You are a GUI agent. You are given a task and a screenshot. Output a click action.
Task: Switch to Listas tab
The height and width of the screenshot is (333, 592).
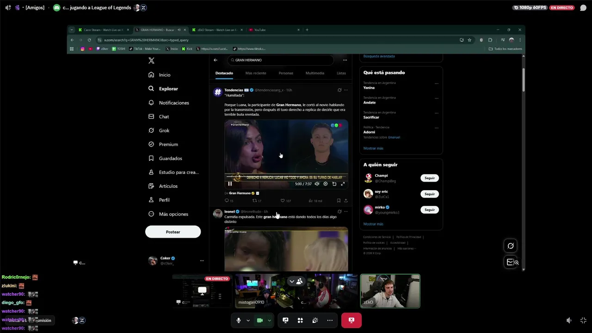click(341, 73)
